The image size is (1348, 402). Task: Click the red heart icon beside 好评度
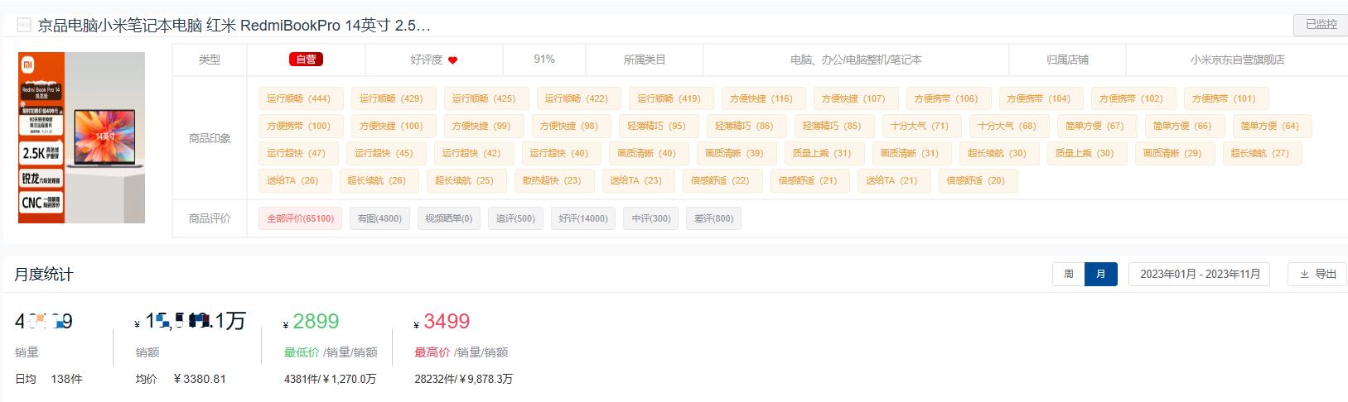coord(452,60)
